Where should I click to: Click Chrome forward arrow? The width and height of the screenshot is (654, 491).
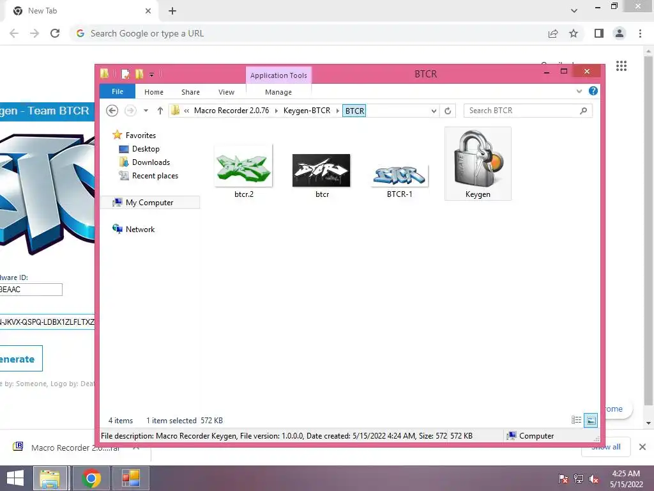pyautogui.click(x=34, y=33)
